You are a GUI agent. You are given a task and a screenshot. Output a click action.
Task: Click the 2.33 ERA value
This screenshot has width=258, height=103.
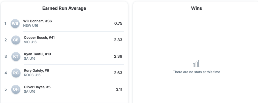118,40
